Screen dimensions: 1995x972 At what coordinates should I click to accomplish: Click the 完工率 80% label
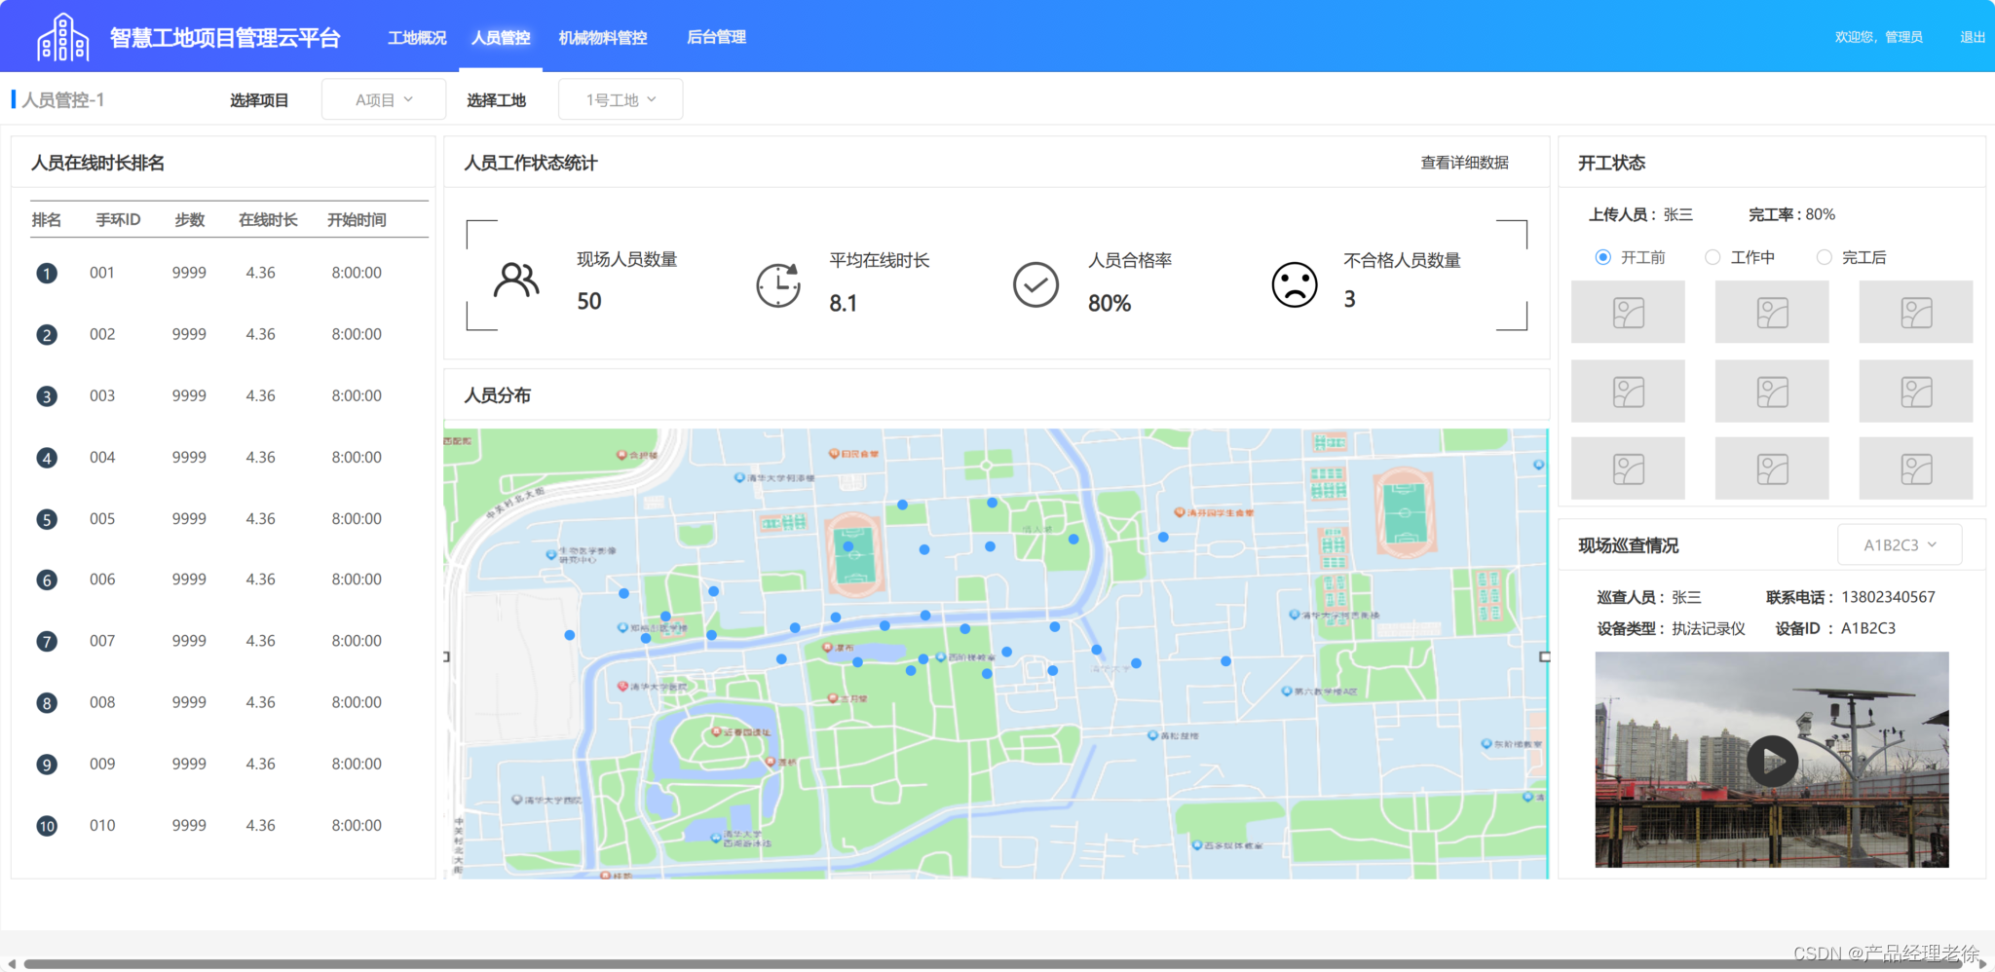click(1791, 214)
